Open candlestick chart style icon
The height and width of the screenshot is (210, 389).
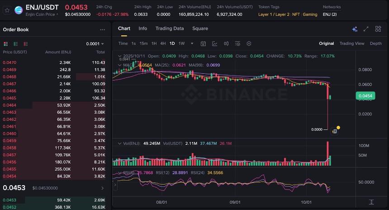(226, 43)
